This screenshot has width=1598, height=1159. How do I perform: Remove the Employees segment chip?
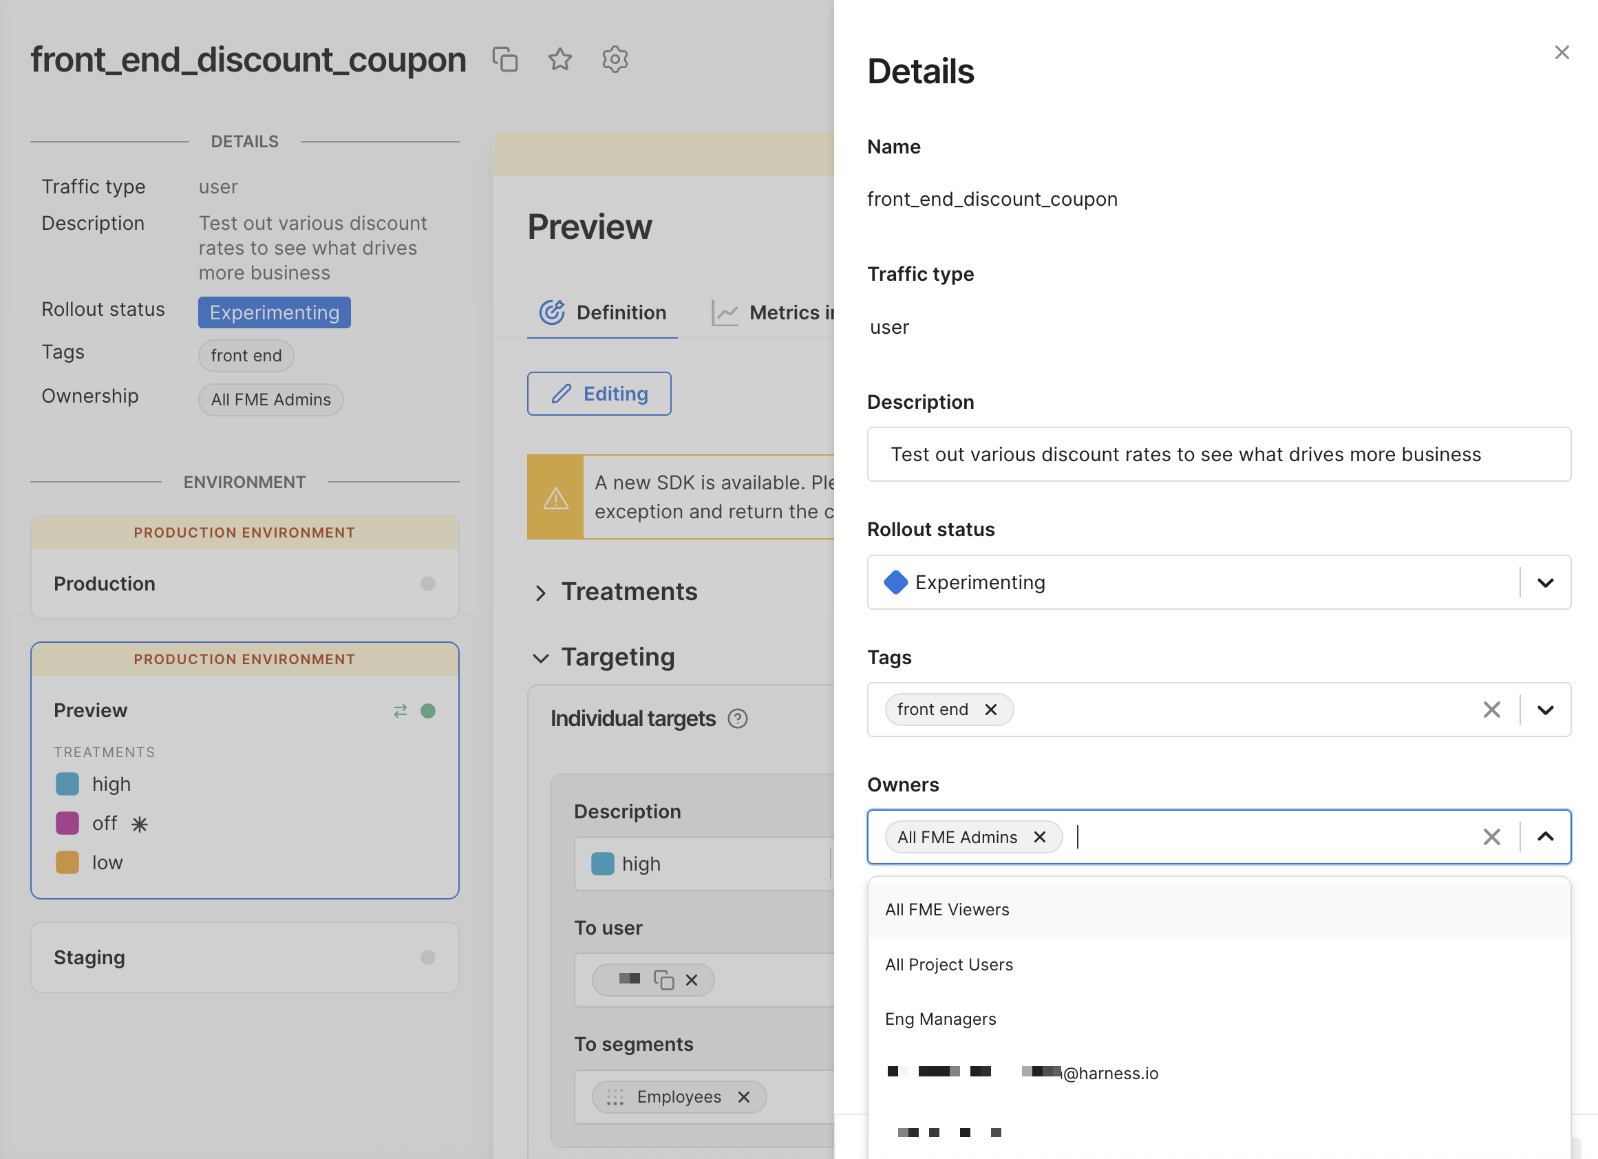(x=743, y=1097)
